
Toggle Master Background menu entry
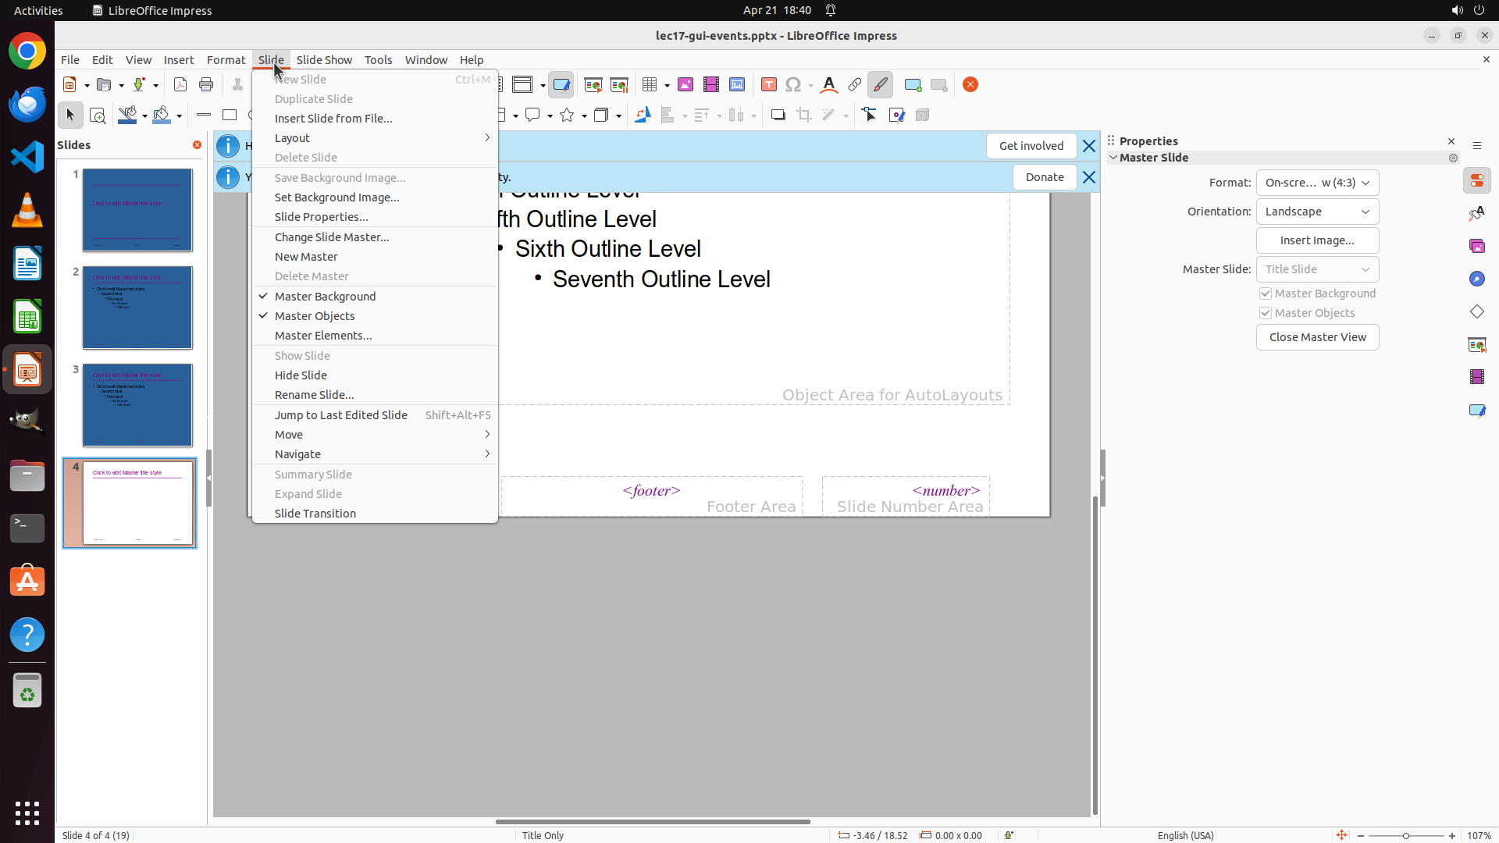(325, 297)
